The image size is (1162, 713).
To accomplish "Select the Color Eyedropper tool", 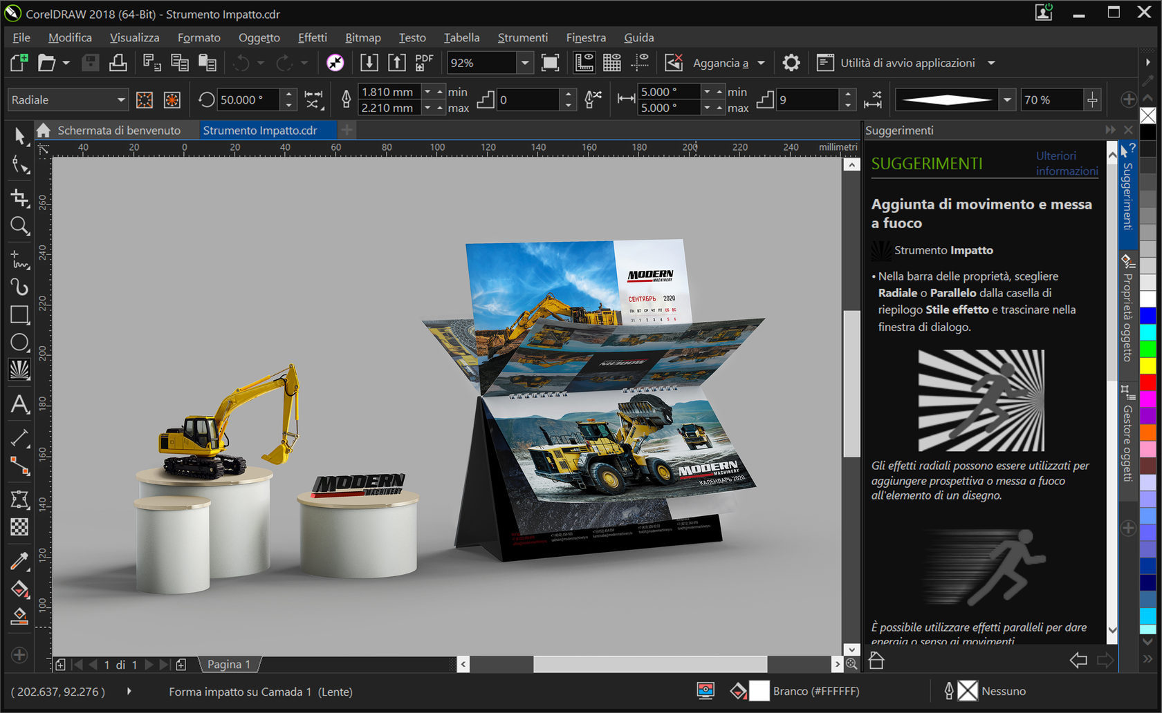I will click(x=20, y=561).
